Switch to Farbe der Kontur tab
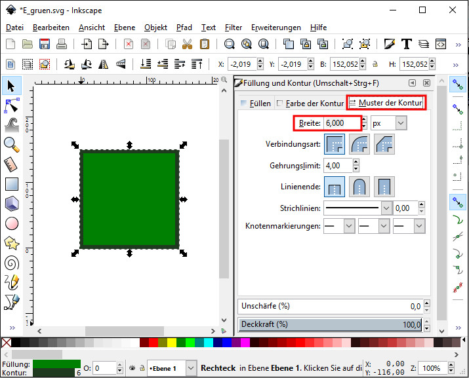Viewport: 469px width, 378px height. (310, 104)
